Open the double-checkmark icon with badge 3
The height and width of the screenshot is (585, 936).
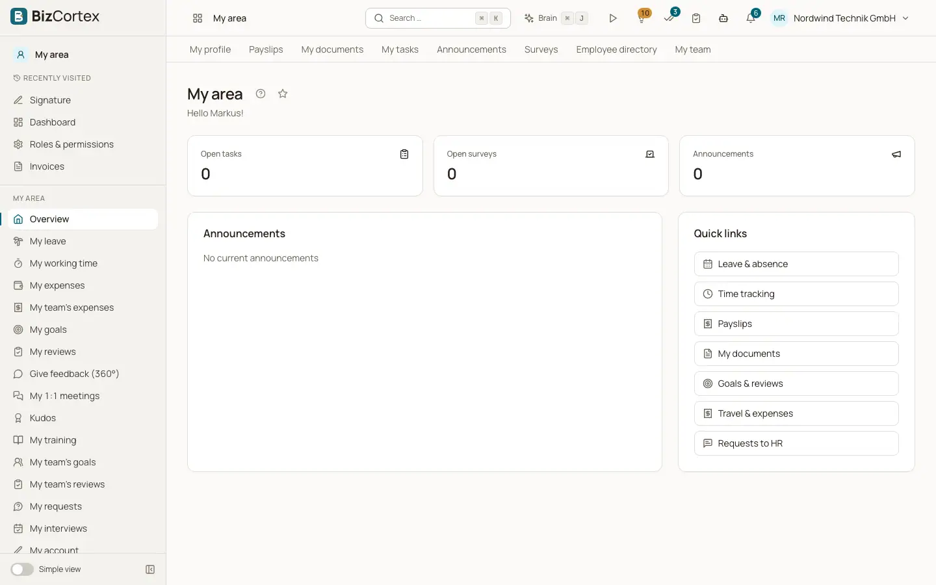pos(669,18)
